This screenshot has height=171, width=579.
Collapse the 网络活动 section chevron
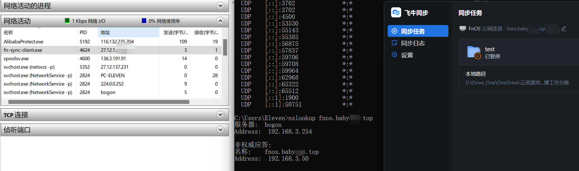220,21
